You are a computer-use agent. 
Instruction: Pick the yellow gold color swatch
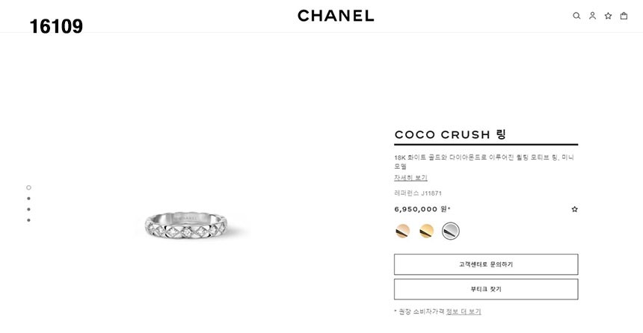point(426,231)
